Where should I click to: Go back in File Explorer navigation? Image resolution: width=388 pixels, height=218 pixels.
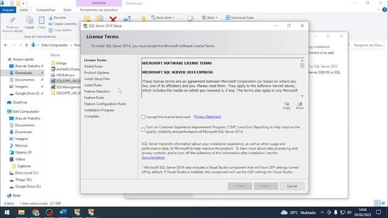[5, 45]
